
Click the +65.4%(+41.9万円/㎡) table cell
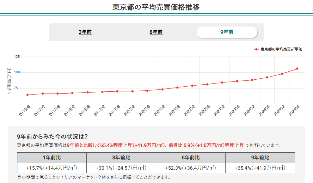pos(260,168)
